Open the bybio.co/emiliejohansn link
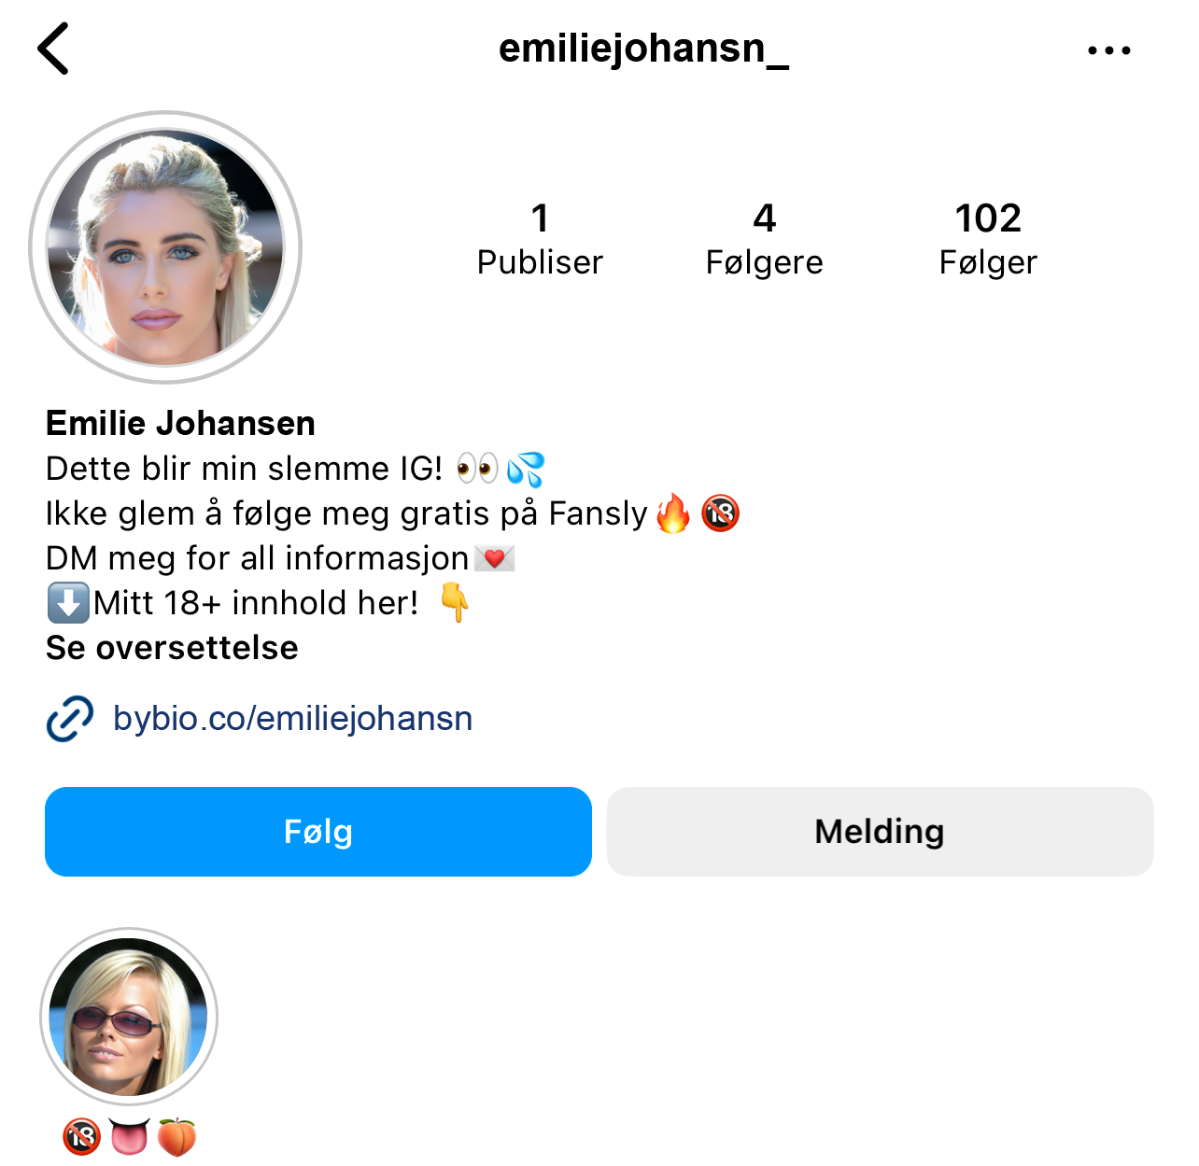Viewport: 1199px width, 1166px height. (x=292, y=719)
